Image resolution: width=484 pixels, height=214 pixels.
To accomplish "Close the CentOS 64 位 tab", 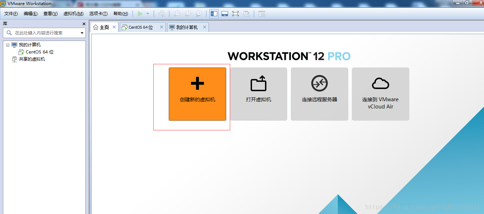I will [x=162, y=27].
